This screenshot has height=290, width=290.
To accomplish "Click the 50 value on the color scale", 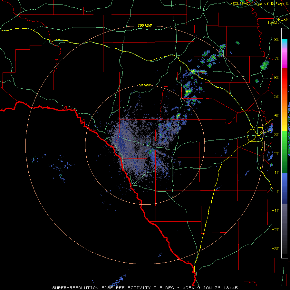I will pos(277,97).
